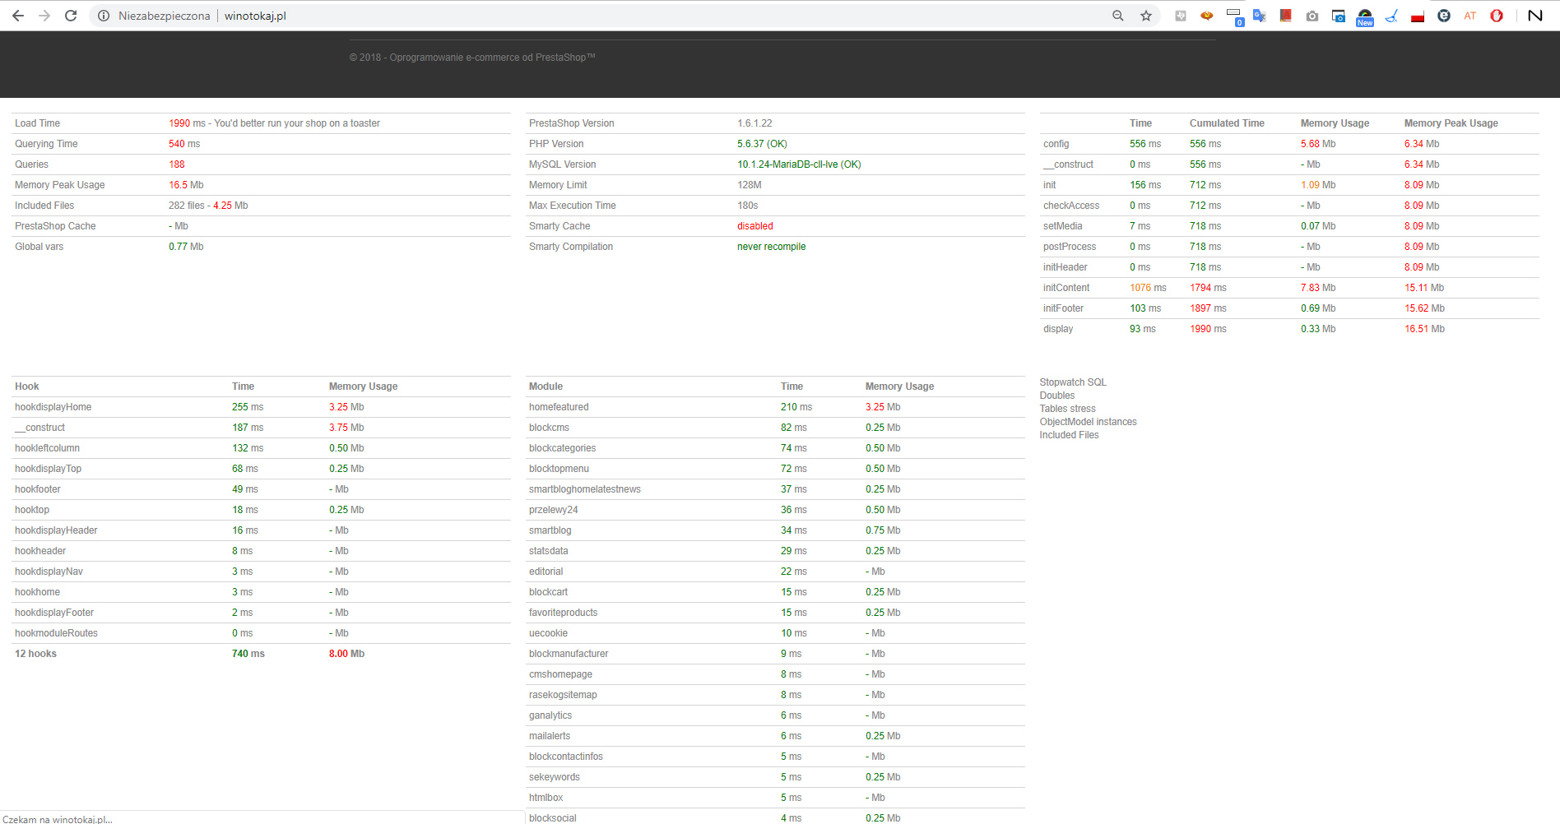This screenshot has height=824, width=1560.
Task: Click the 'checkAccess' row label
Action: 1071,206
